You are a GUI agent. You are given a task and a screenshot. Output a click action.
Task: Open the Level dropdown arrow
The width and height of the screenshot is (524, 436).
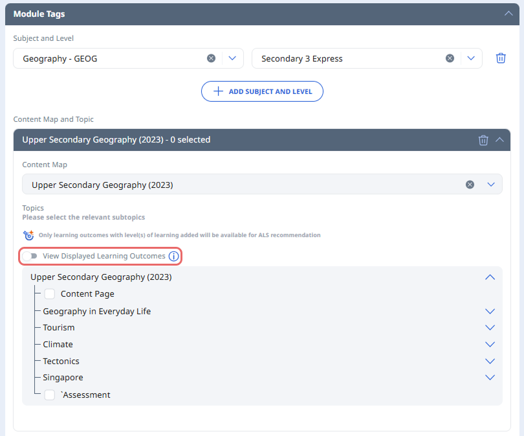(471, 58)
